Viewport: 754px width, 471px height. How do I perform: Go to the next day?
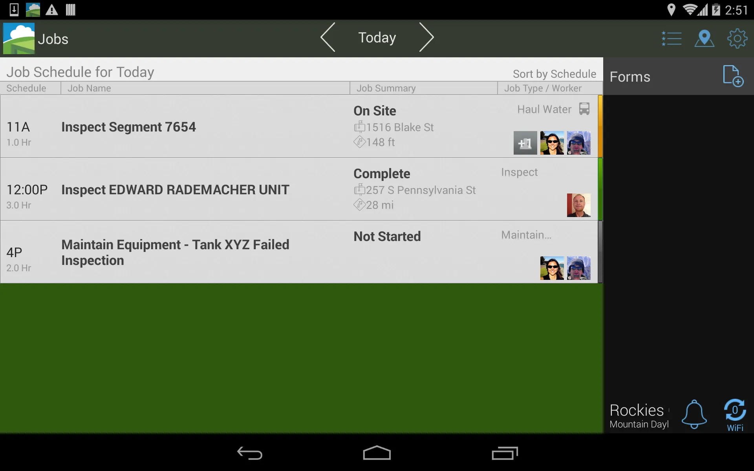click(426, 37)
